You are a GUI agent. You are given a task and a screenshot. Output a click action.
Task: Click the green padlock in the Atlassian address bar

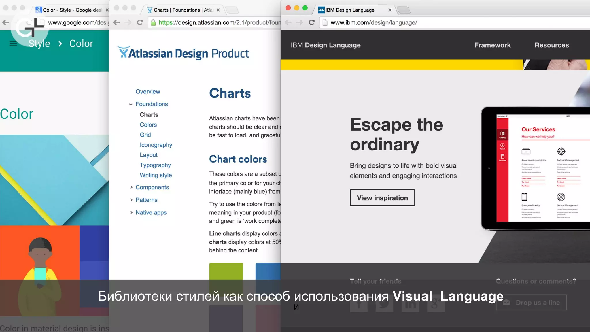(153, 22)
